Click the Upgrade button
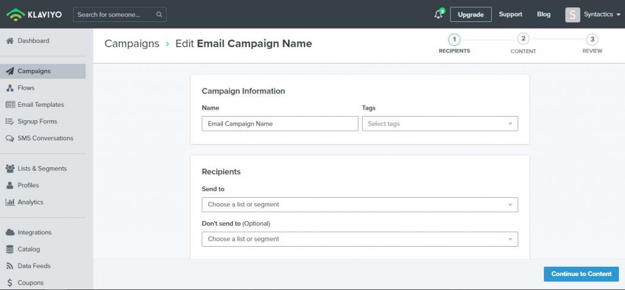Viewport: 625px width, 290px height. coord(471,15)
